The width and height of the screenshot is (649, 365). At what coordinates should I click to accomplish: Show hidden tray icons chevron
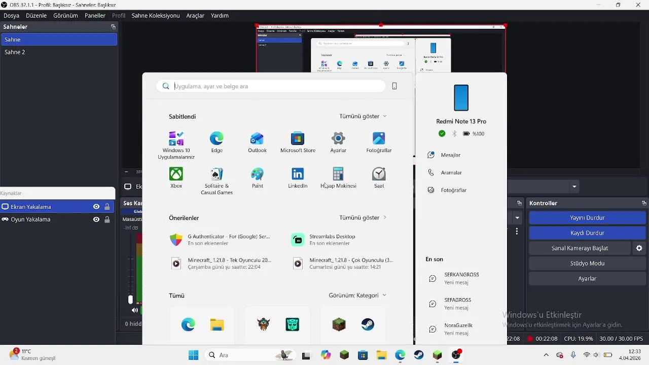[546, 355]
